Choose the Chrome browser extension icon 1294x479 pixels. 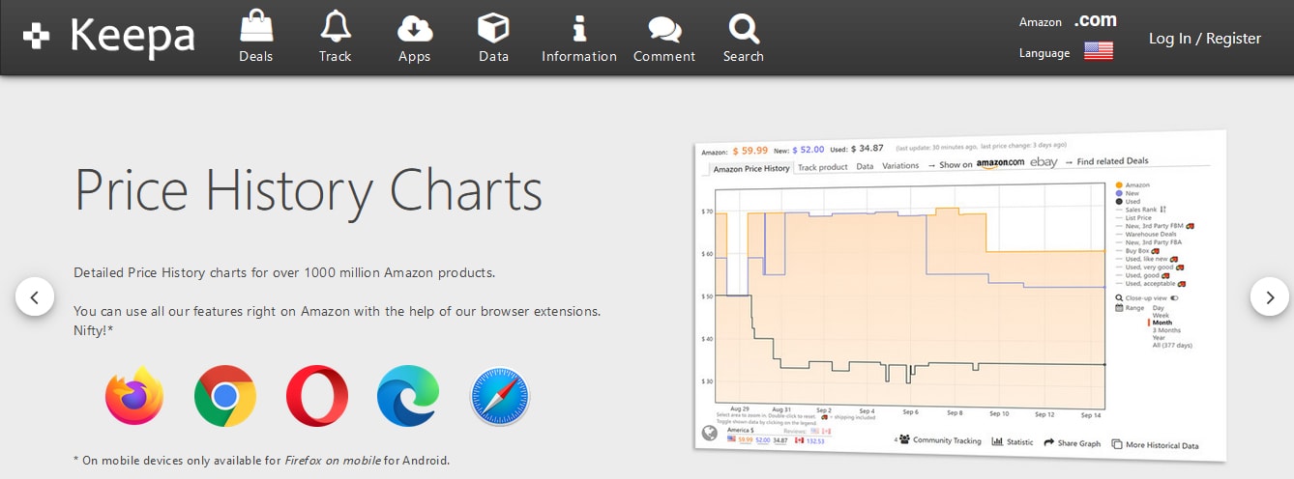tap(225, 396)
